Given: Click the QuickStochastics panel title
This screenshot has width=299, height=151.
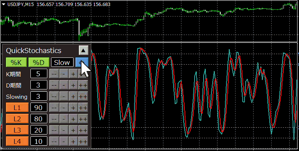Looking at the screenshot, I should tap(33, 51).
